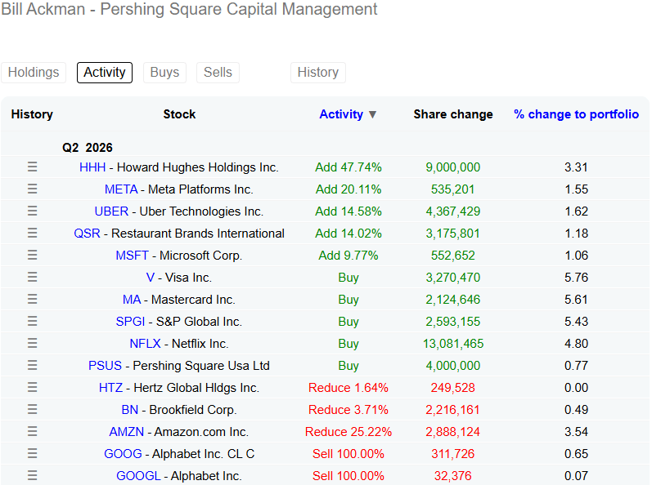Click history icon for Hertz Global row
Image resolution: width=652 pixels, height=485 pixels.
pos(33,387)
